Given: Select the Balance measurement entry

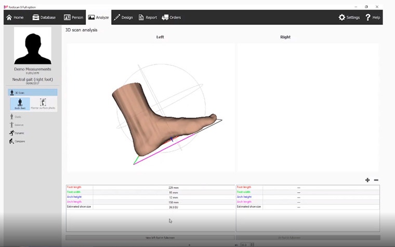Looking at the screenshot, I should 17,125.
